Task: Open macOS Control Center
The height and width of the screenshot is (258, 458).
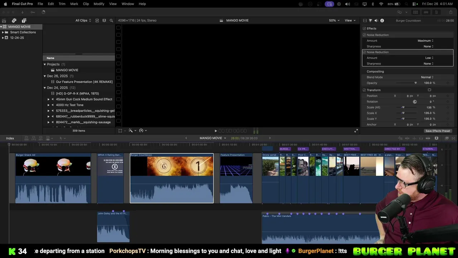Action: pyautogui.click(x=415, y=4)
